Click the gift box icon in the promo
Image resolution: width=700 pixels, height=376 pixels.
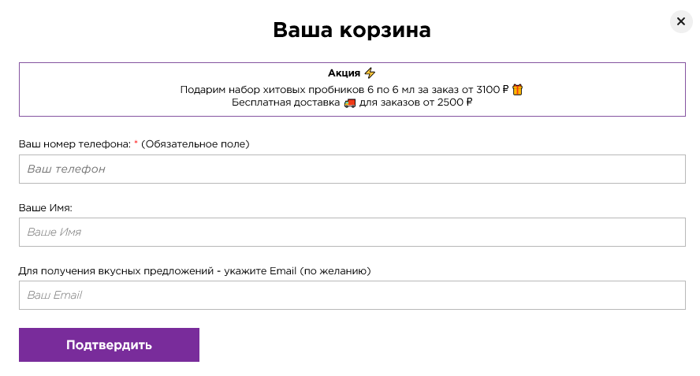click(517, 90)
